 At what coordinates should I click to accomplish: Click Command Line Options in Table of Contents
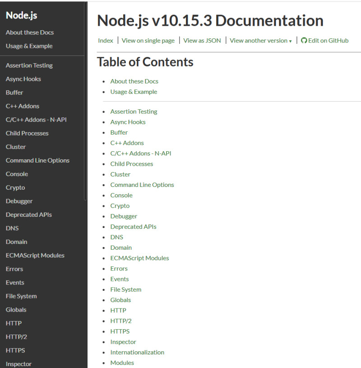coord(142,185)
